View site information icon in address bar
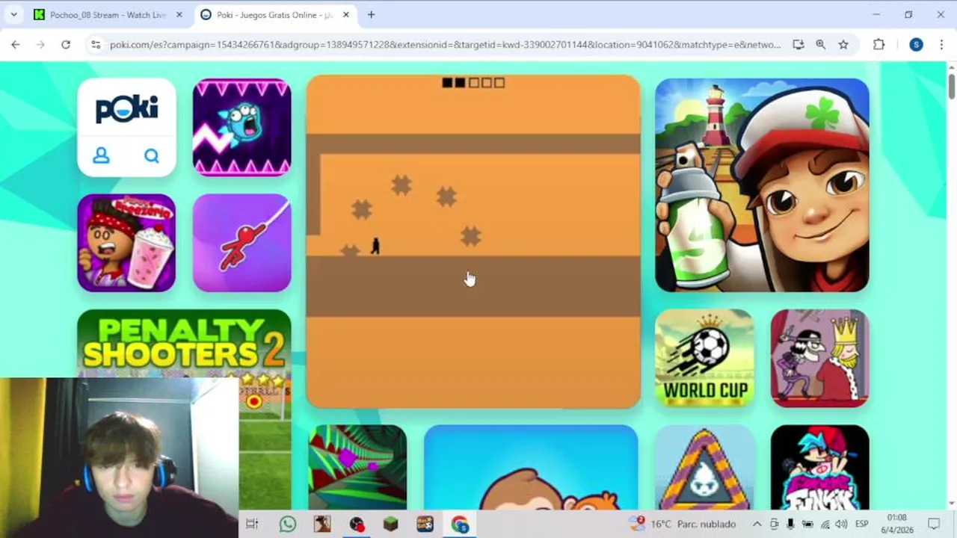 [x=95, y=45]
